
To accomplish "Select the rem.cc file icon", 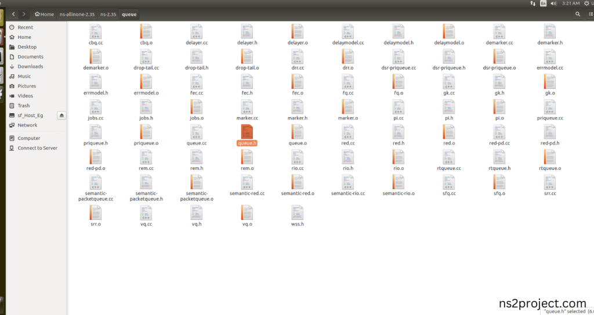I will point(146,157).
